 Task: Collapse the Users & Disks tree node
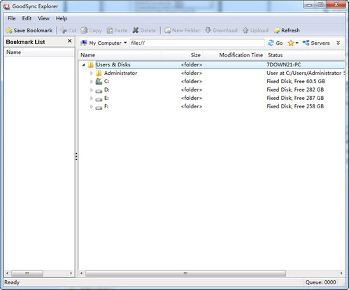(83, 65)
